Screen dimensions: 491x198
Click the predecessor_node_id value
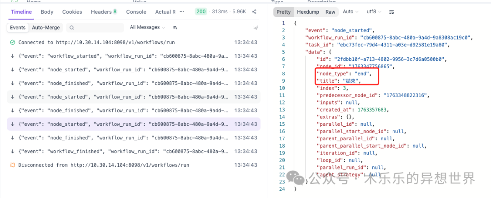pos(406,95)
